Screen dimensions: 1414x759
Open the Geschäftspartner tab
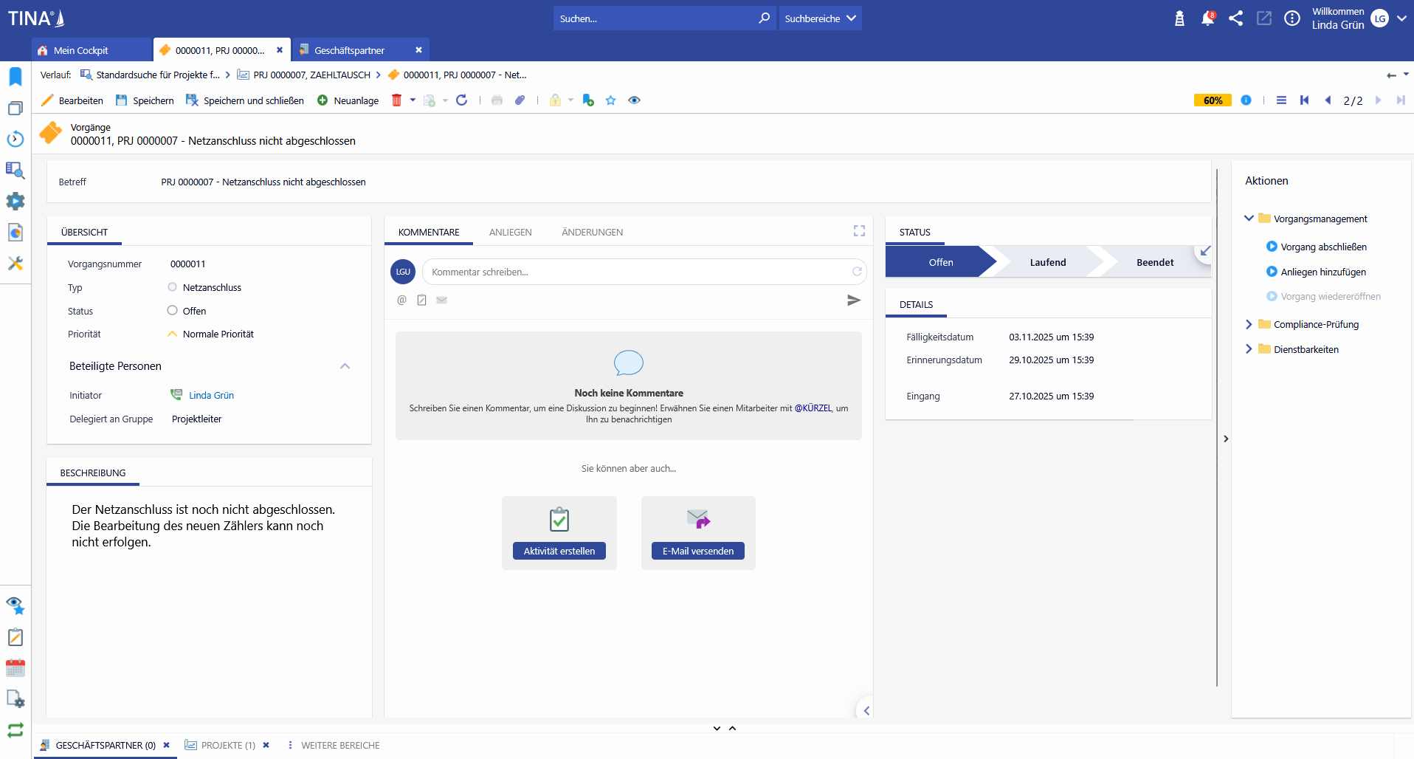pos(349,50)
